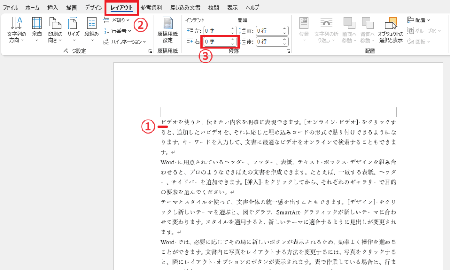Switch to the 差し込み文書 tab
The height and width of the screenshot is (270, 450).
tap(185, 8)
